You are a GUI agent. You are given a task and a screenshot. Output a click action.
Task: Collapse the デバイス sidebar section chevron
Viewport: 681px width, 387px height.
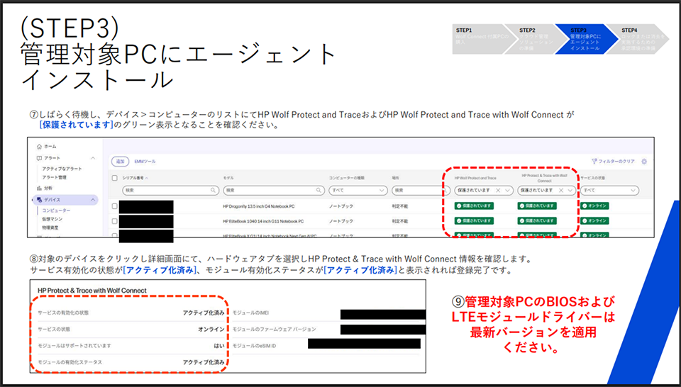tap(92, 200)
